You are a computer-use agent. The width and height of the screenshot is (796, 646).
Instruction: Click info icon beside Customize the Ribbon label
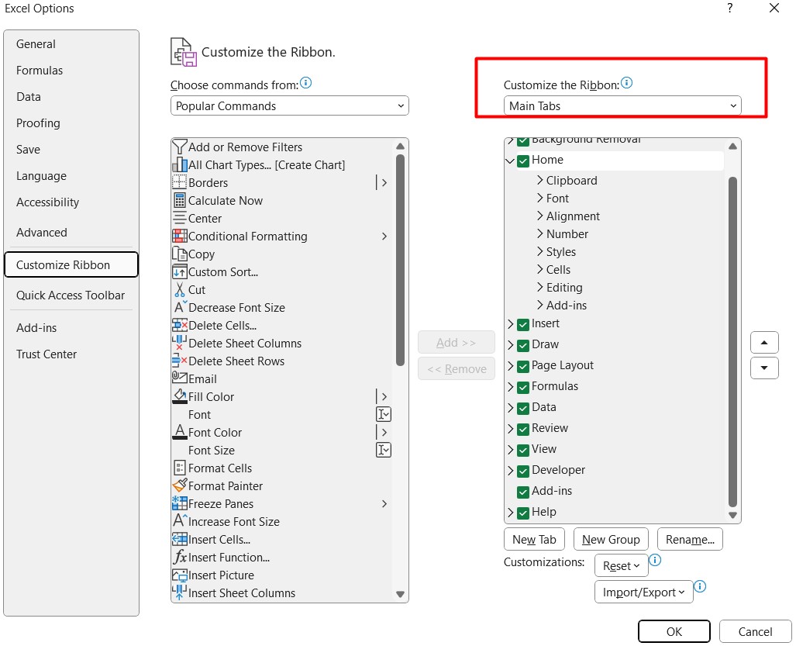pyautogui.click(x=626, y=82)
